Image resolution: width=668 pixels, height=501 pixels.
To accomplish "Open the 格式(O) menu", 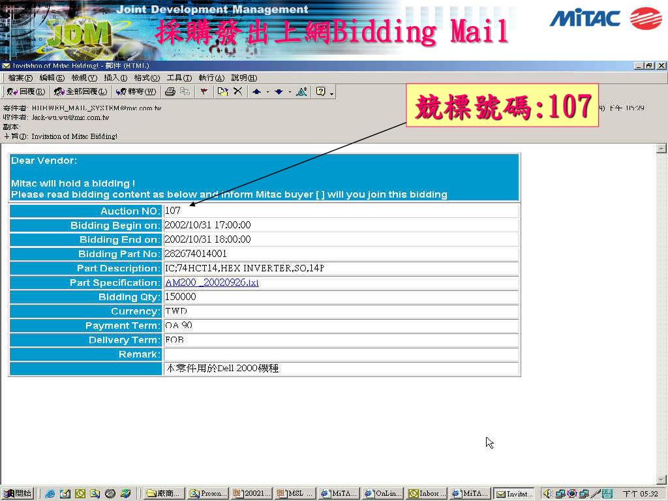I will click(147, 78).
